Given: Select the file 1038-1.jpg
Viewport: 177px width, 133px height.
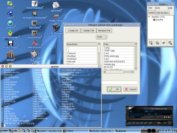Looking at the screenshot, I should 119,50.
